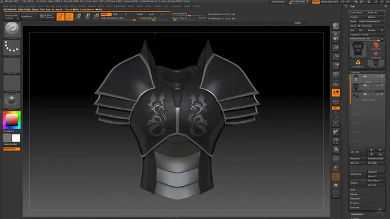Activate Edit mode button in top shelf
390x219 pixels.
click(x=60, y=16)
